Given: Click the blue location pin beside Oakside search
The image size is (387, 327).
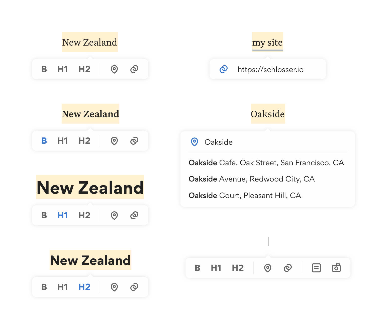Looking at the screenshot, I should tap(194, 142).
